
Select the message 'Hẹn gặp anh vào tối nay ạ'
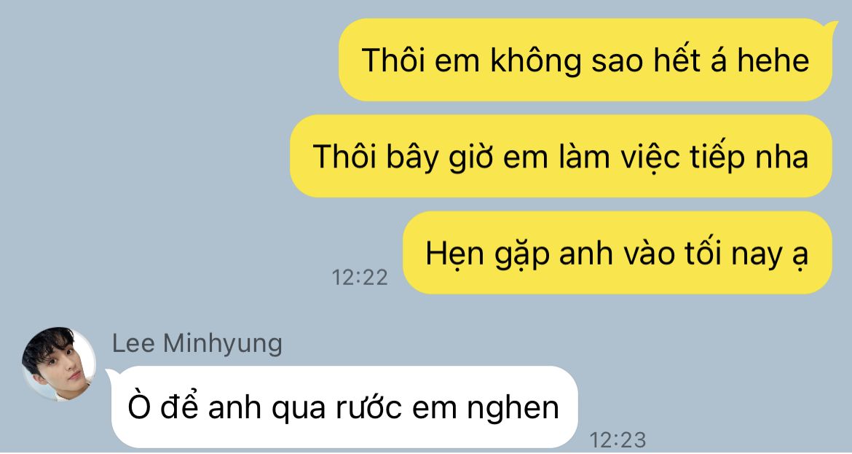[x=618, y=253]
